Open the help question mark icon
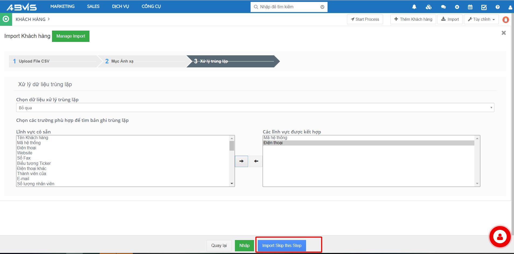The height and width of the screenshot is (254, 514). (x=497, y=7)
